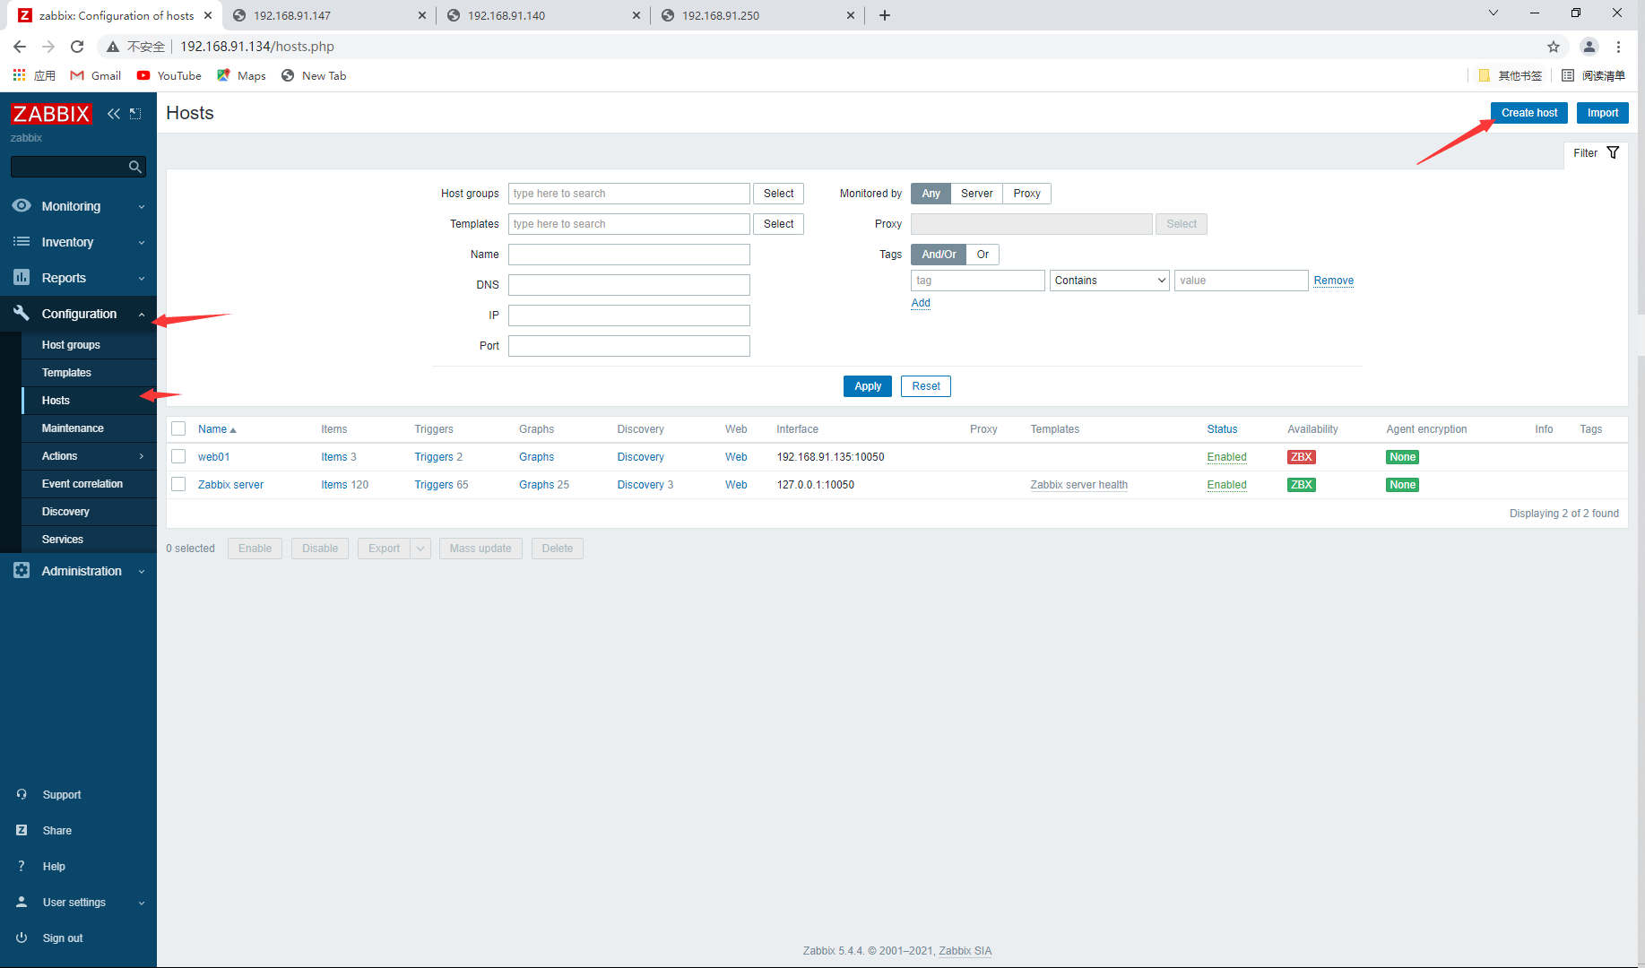Click red ZBX availability badge for web01
The width and height of the screenshot is (1645, 968).
click(1301, 457)
